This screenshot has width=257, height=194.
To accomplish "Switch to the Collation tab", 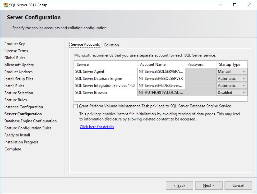I will coord(111,45).
